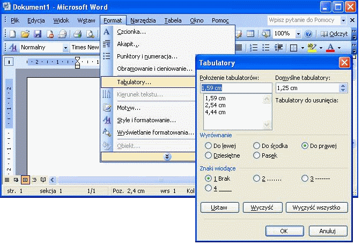Open the Edycja menu

36,20
